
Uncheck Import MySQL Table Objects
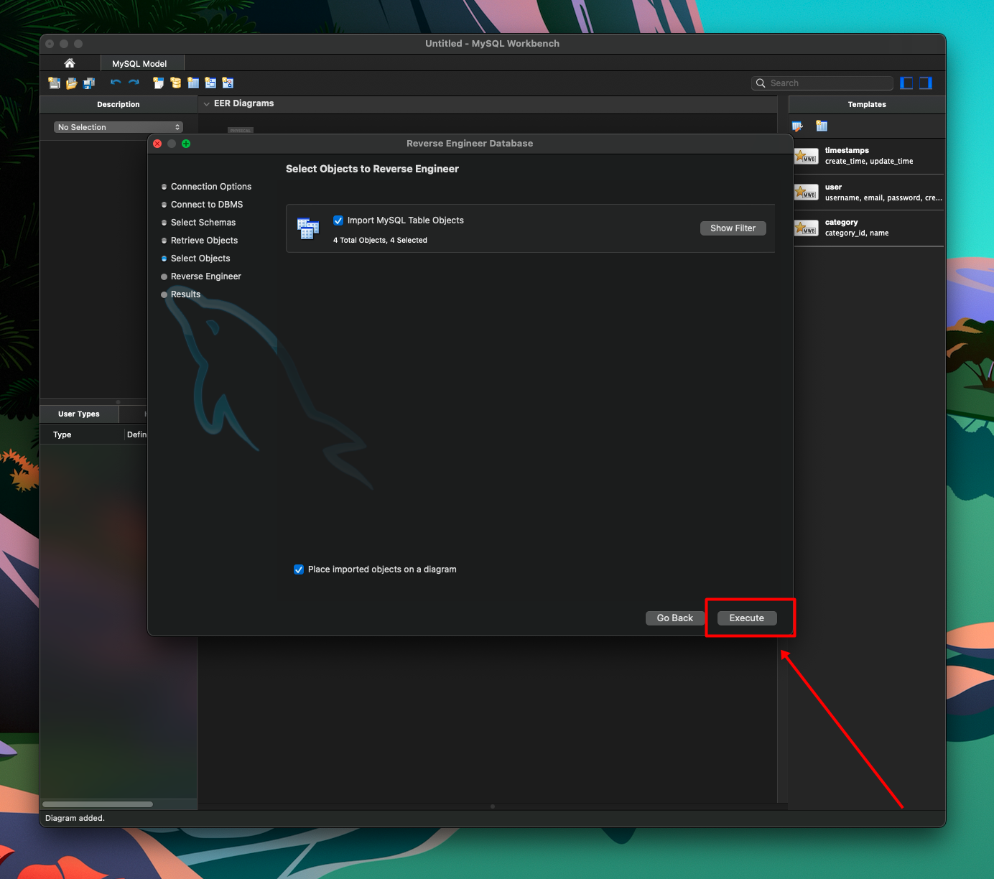click(x=338, y=220)
